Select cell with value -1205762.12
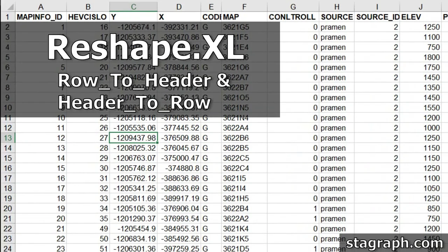Screen dimensions: 448x252 click(x=133, y=178)
